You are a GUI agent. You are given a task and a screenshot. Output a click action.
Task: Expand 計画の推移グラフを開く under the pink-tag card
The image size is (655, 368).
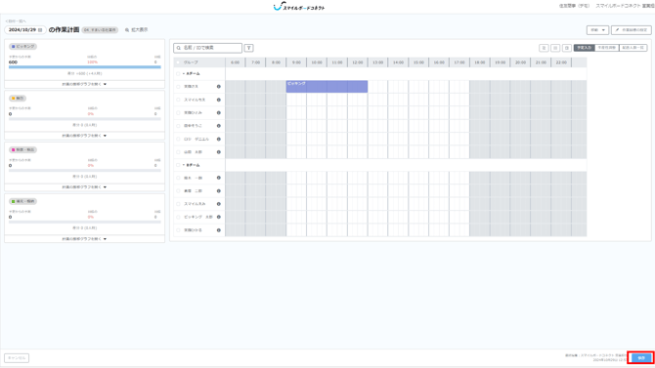84,187
